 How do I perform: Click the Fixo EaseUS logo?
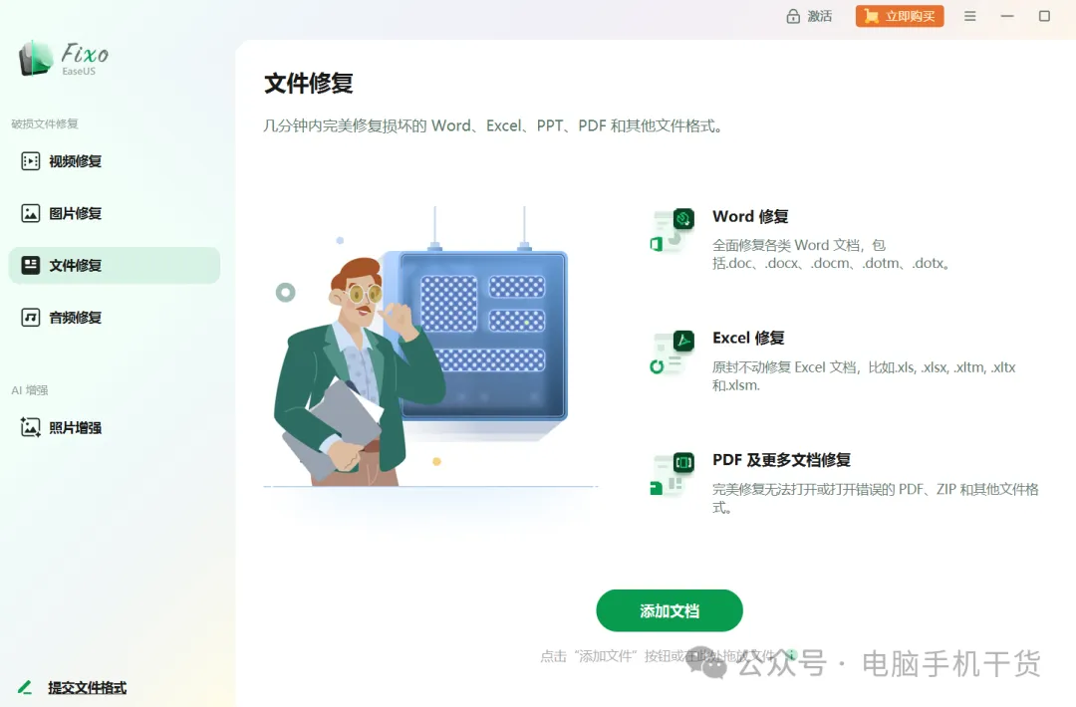(63, 59)
